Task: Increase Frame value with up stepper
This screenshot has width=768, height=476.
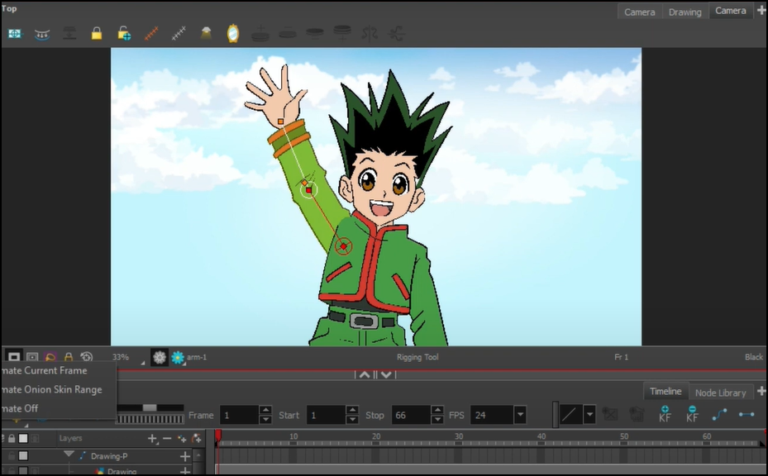Action: coord(265,411)
